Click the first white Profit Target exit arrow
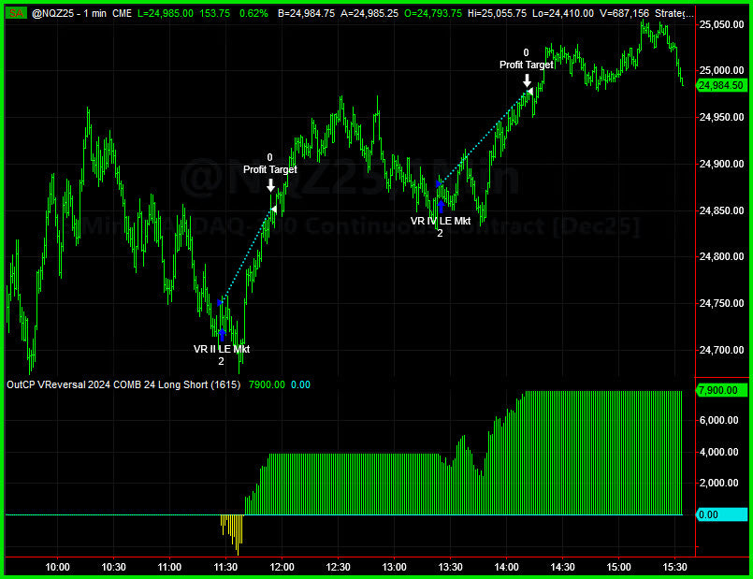 pos(272,184)
